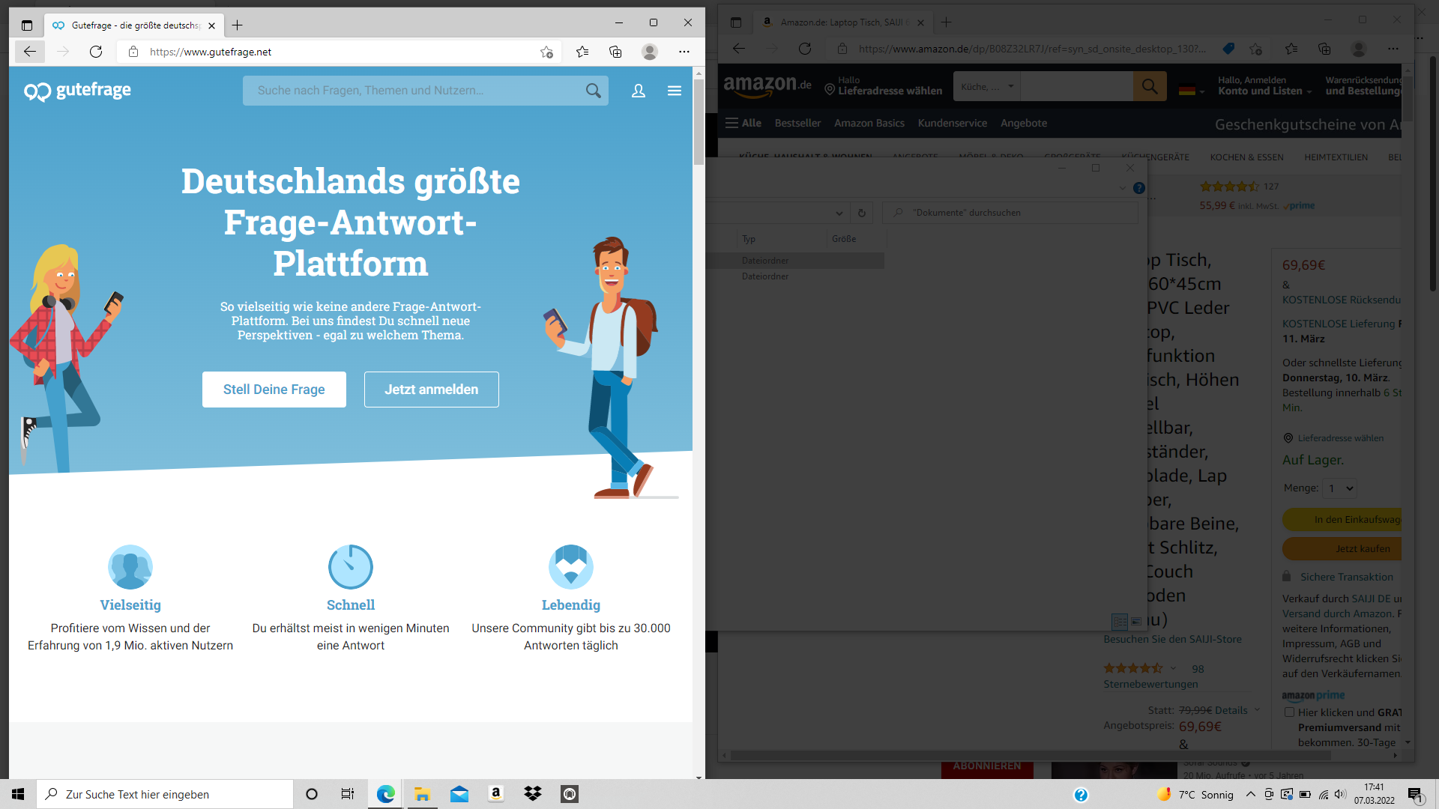Open the Bestseller menu on Amazon
The image size is (1439, 809).
point(797,123)
